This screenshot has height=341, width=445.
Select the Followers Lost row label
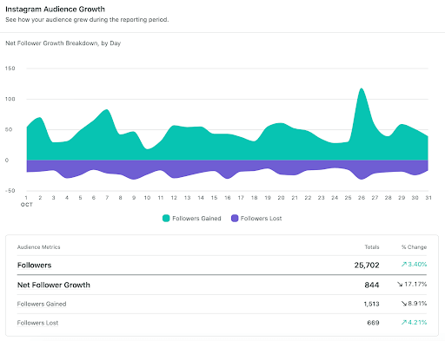point(37,323)
